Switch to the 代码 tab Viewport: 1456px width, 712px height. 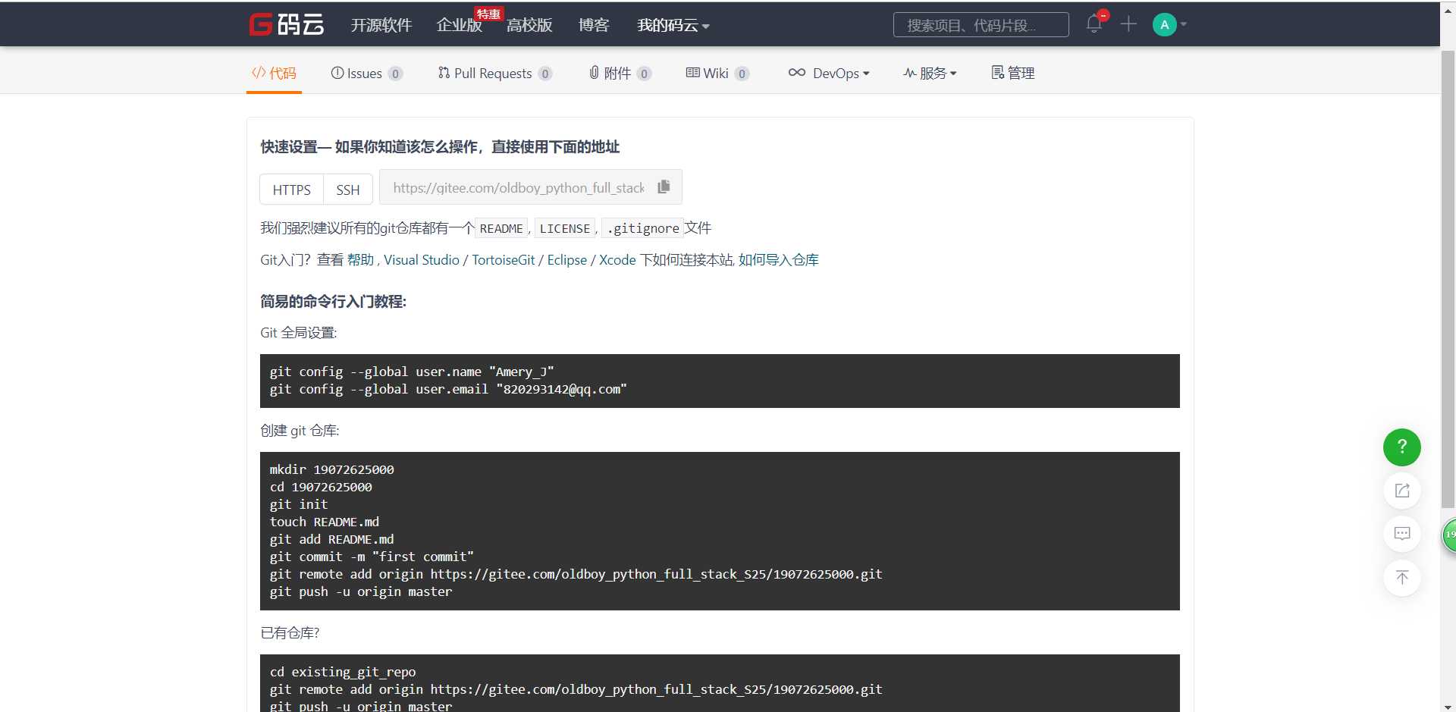[x=274, y=73]
